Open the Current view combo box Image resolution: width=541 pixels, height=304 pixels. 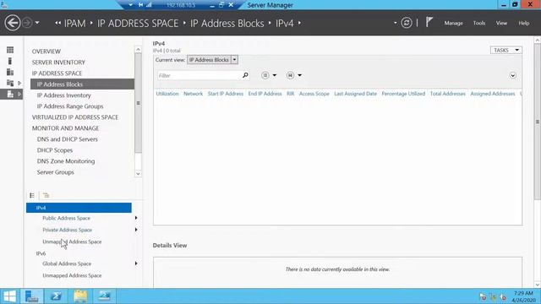(x=212, y=60)
